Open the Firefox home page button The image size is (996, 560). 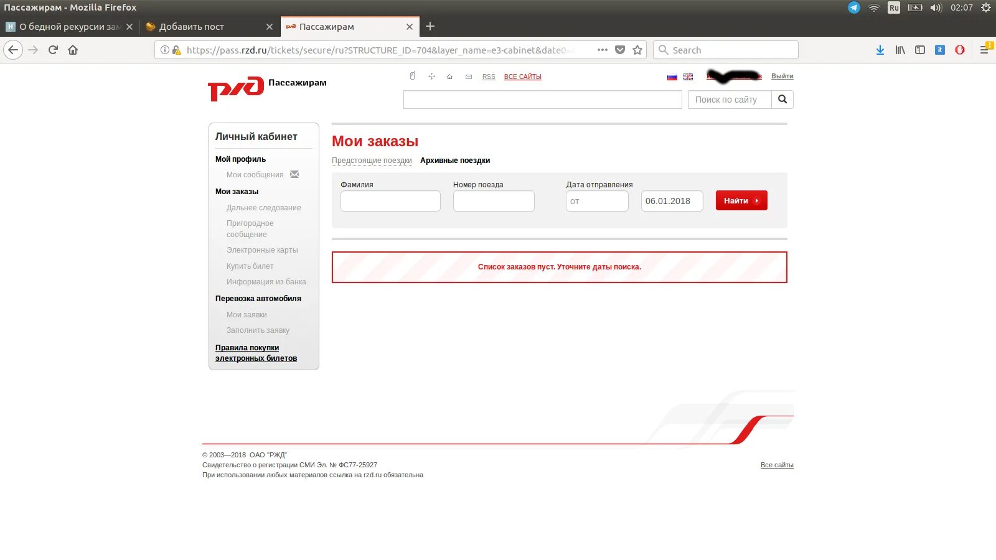point(73,50)
